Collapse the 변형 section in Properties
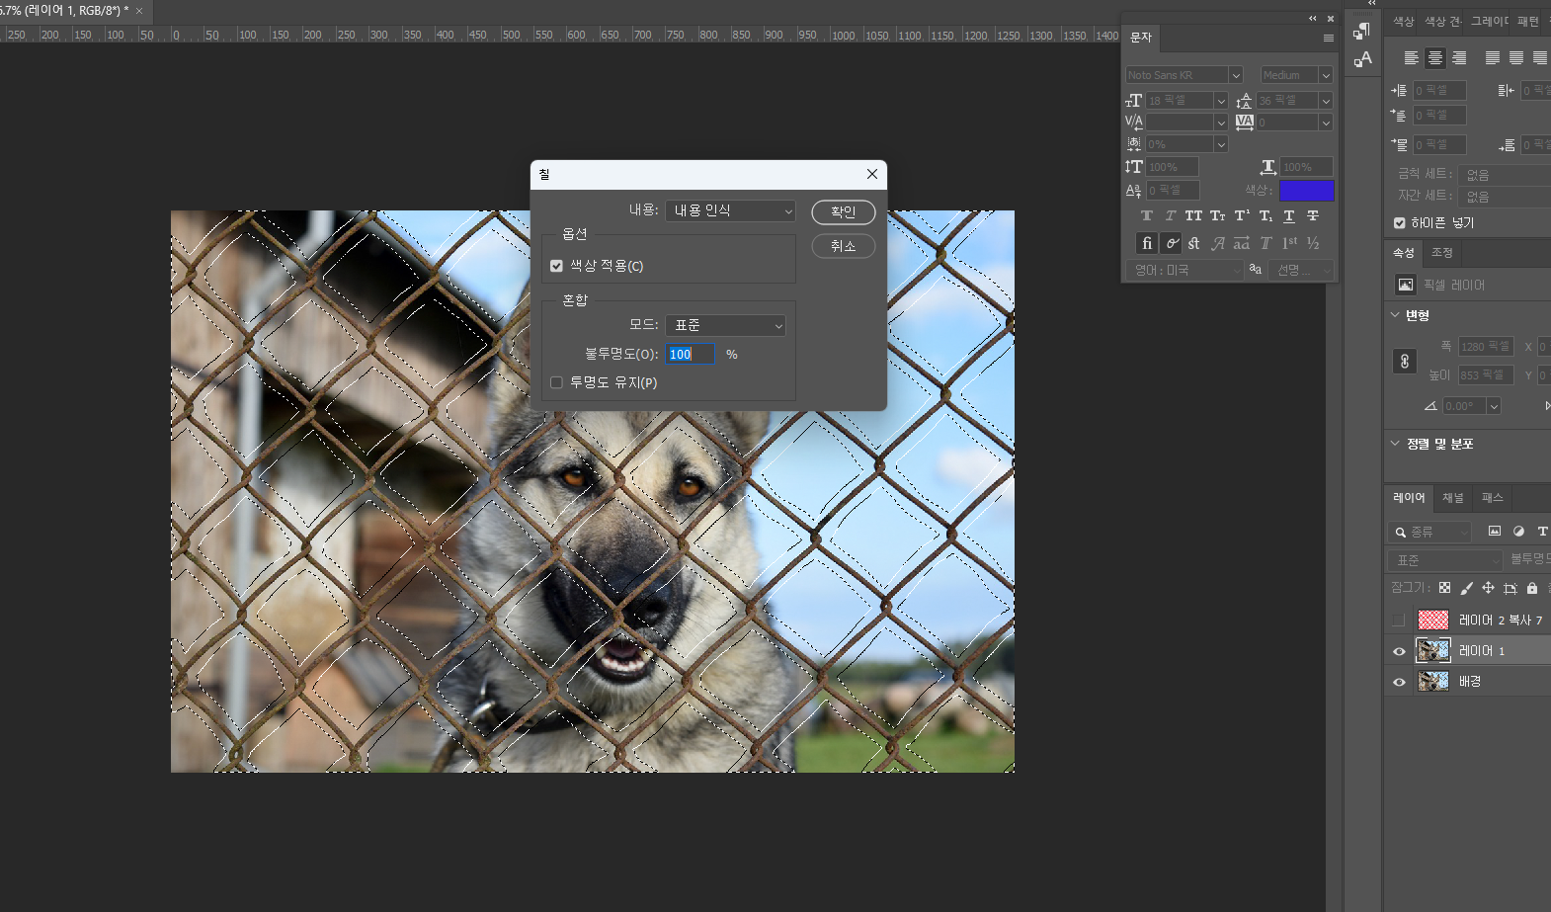This screenshot has height=912, width=1551. point(1395,315)
